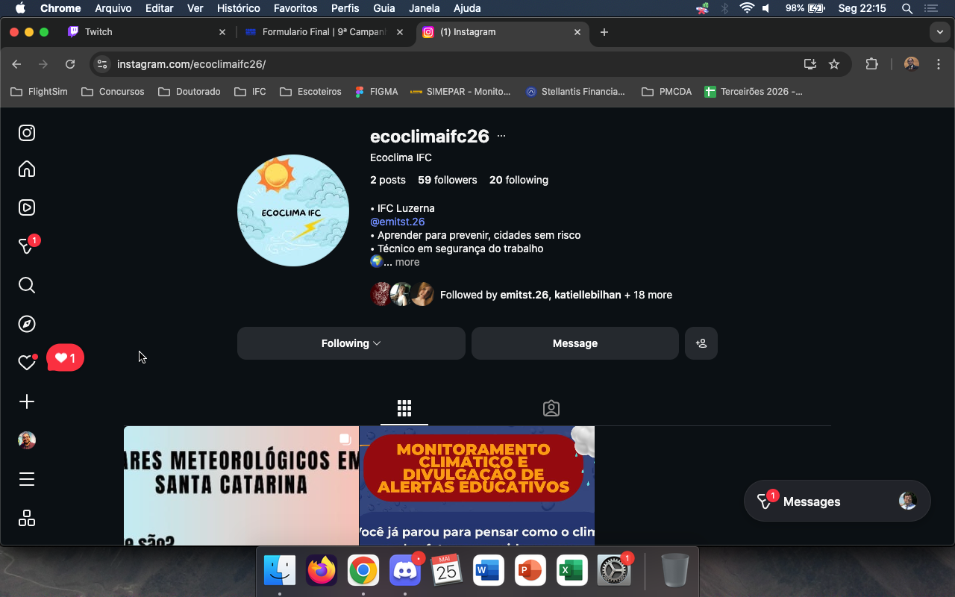Image resolution: width=955 pixels, height=597 pixels.
Task: Open the More hamburger menu in sidebar
Action: tap(27, 479)
